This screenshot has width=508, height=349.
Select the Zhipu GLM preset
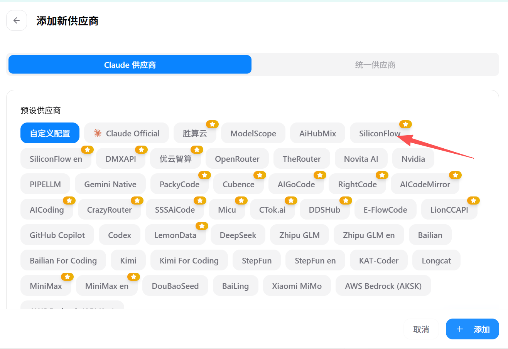click(299, 235)
